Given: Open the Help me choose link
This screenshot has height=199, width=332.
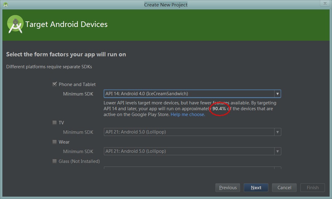Looking at the screenshot, I should 188,115.
